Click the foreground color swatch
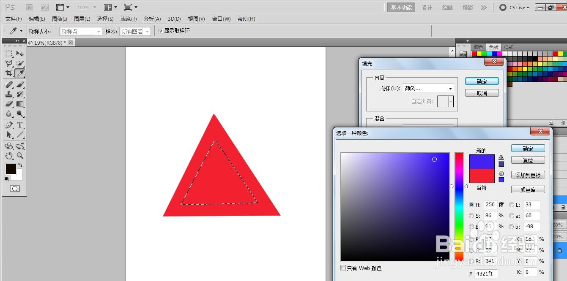 [x=10, y=169]
